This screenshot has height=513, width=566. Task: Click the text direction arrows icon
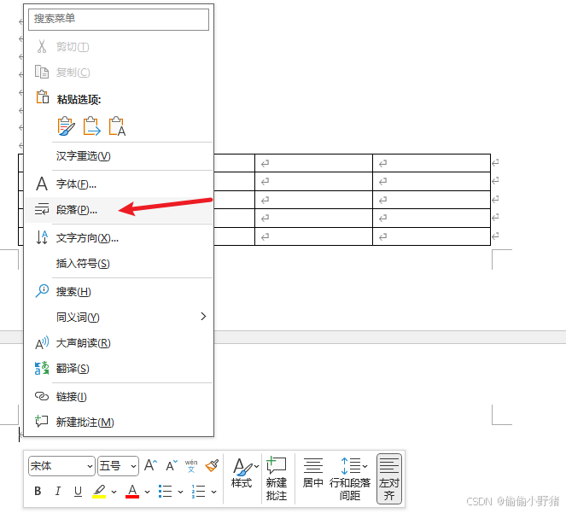[x=42, y=237]
